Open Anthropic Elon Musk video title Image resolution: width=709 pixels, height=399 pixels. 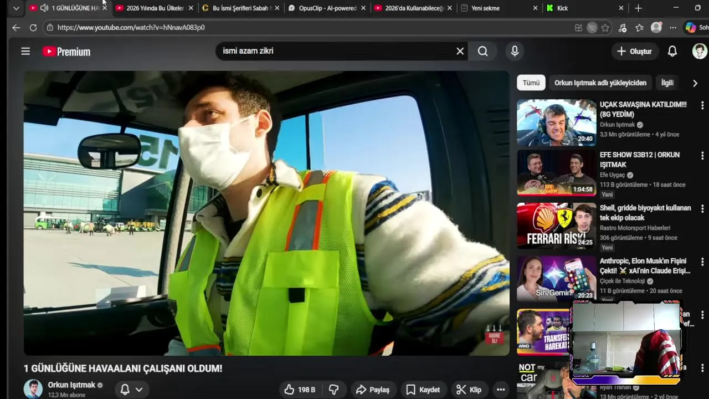pos(645,266)
